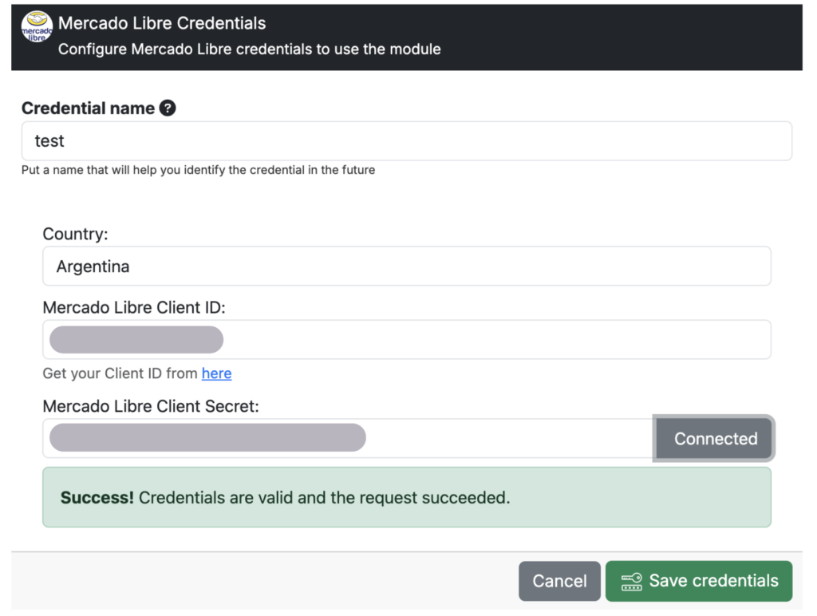This screenshot has width=817, height=616.
Task: Click the 'Mercado Libre Client Secret:' label
Action: tap(151, 406)
